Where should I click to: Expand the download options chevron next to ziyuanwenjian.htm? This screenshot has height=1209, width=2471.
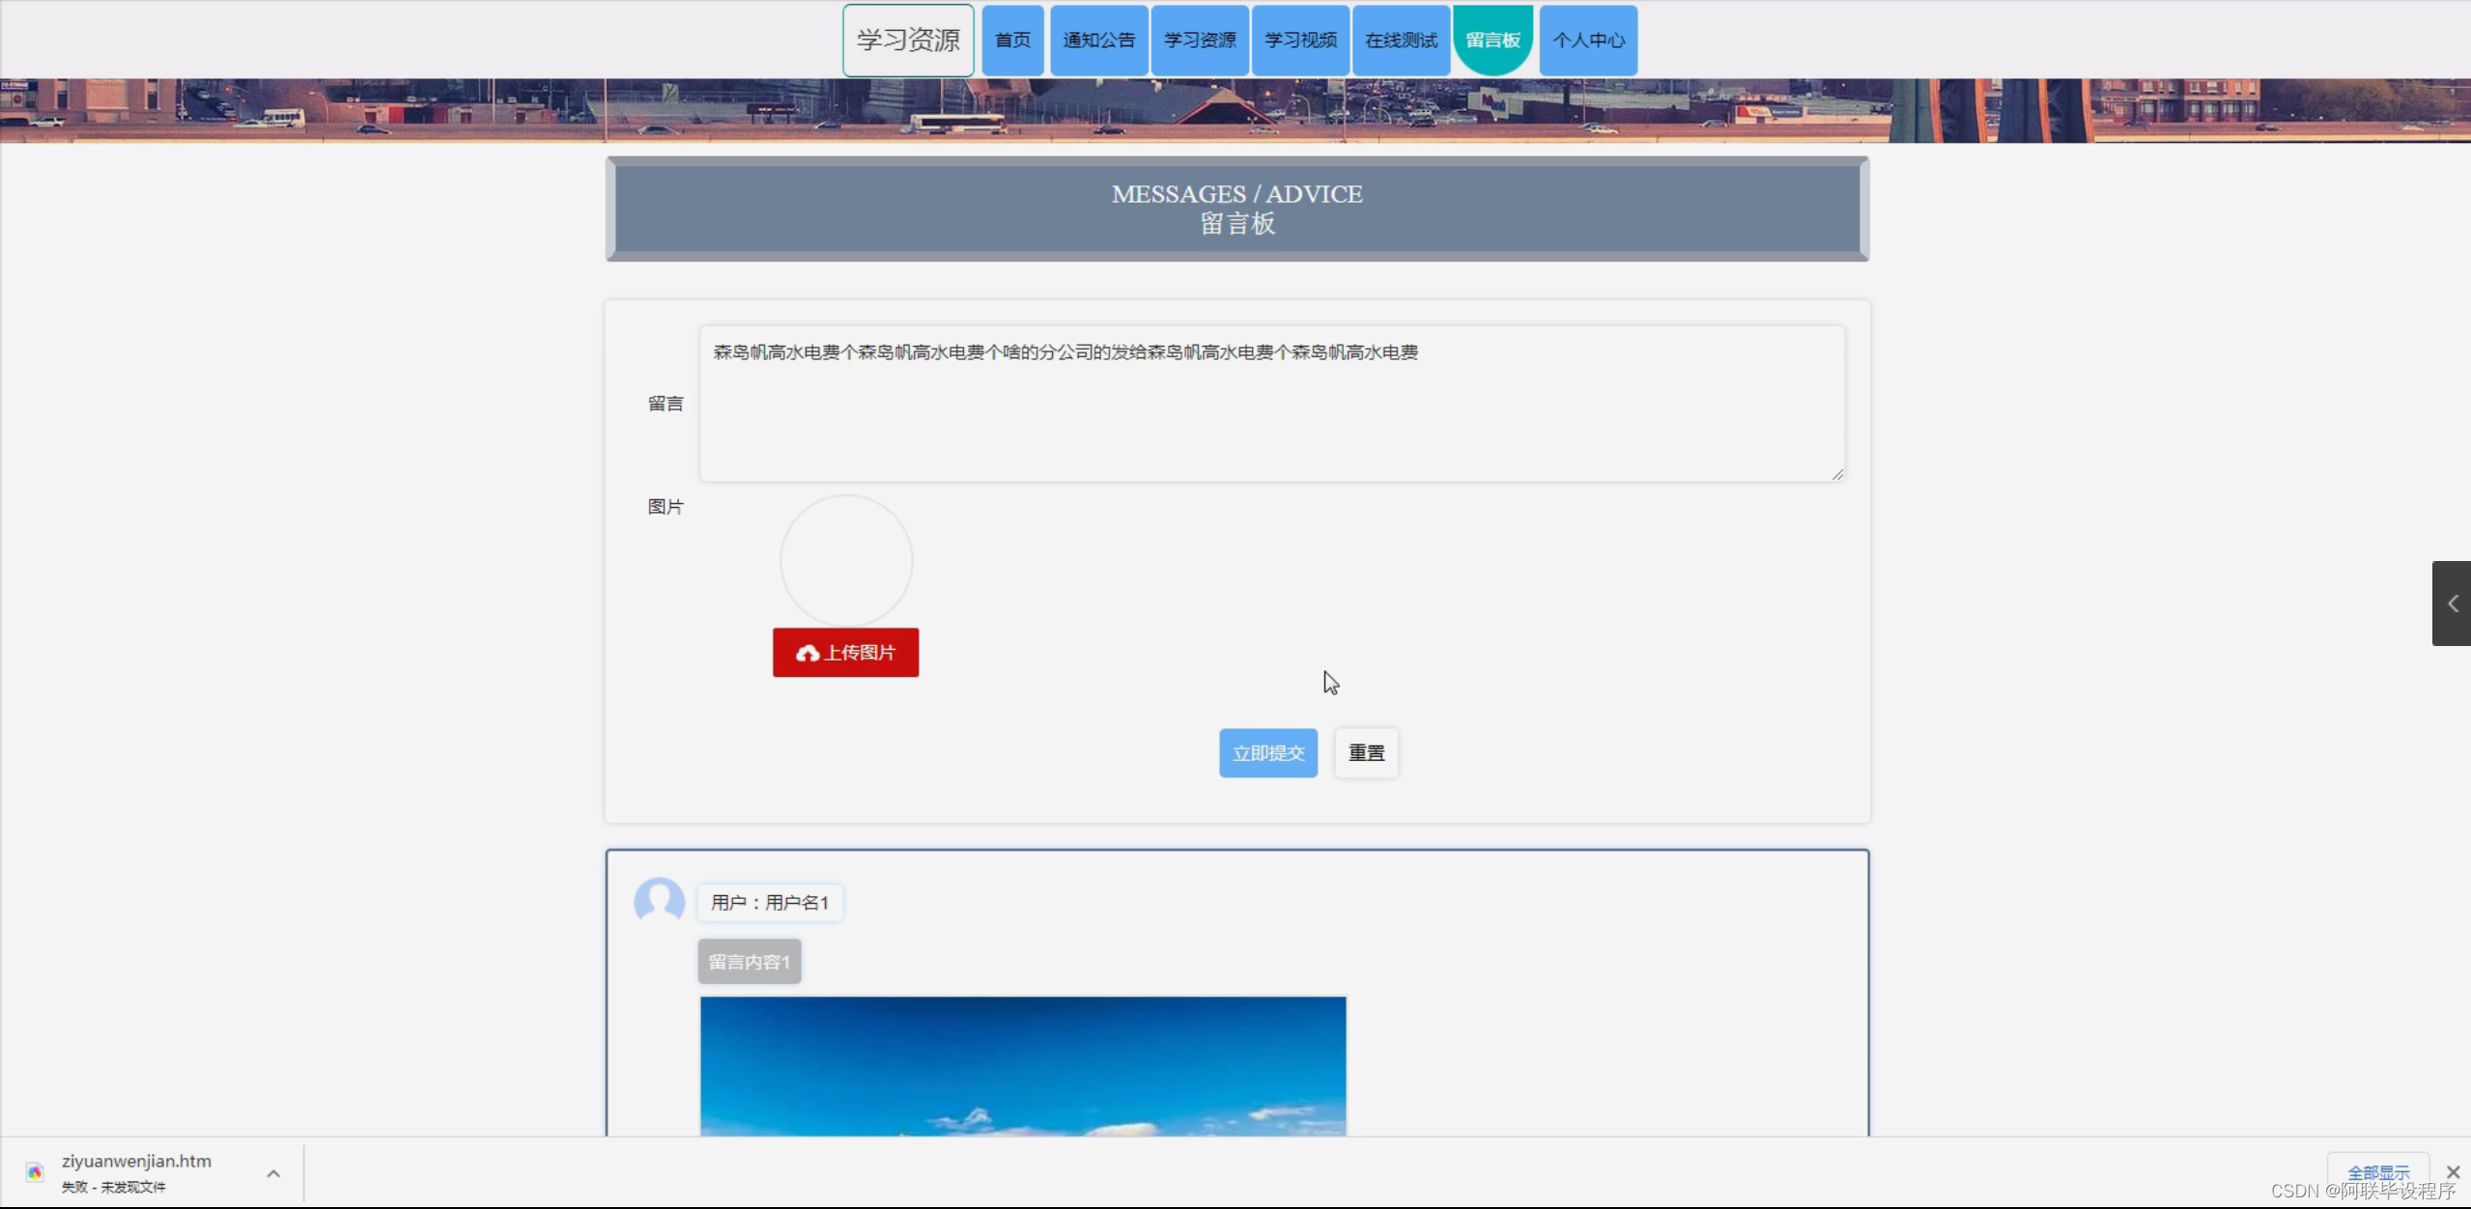[x=273, y=1171]
